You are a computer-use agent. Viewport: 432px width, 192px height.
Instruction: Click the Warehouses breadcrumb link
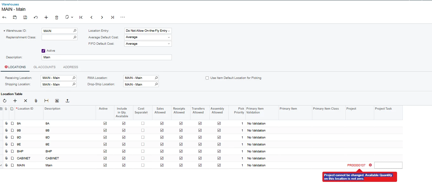(10, 4)
